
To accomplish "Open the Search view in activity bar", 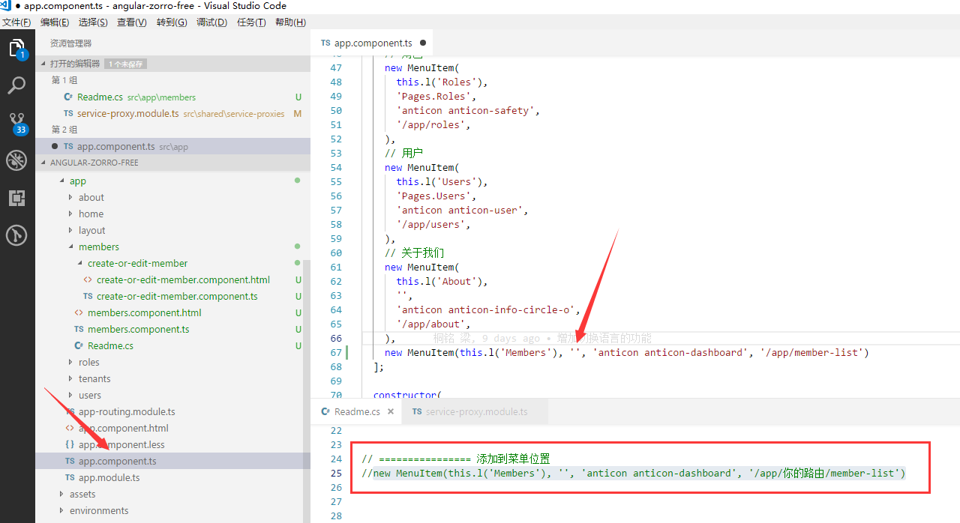I will coord(17,85).
